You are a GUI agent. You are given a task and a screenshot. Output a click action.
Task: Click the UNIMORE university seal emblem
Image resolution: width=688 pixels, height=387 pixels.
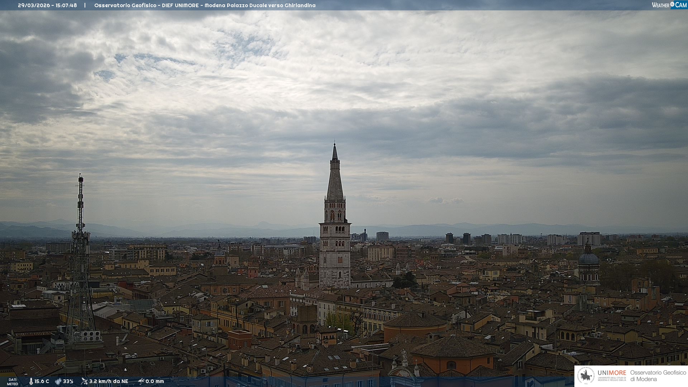point(586,376)
